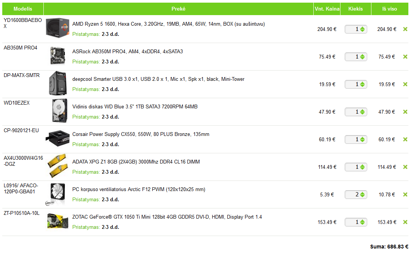This screenshot has height=253, width=411.
Task: Click unit price 19.59 € for deepcool case
Action: pyautogui.click(x=327, y=84)
